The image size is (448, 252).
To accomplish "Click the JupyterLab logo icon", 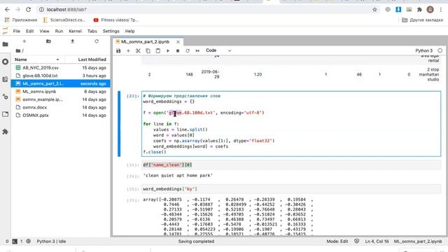I will (x=5, y=31).
